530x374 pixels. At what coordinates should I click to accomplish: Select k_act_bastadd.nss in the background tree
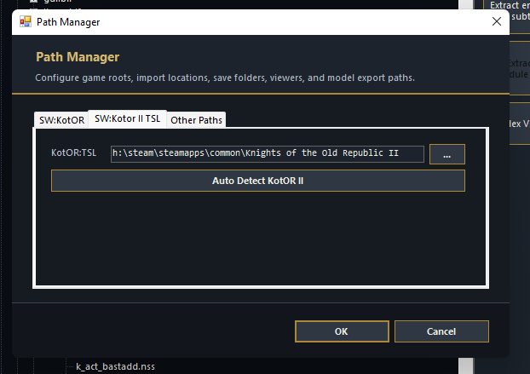[x=115, y=366]
